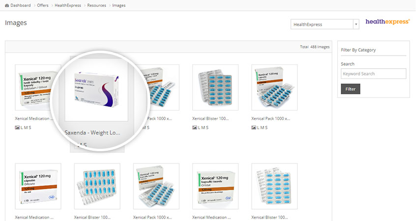Click the Images breadcrumb item
416x221 pixels.
[x=119, y=5]
